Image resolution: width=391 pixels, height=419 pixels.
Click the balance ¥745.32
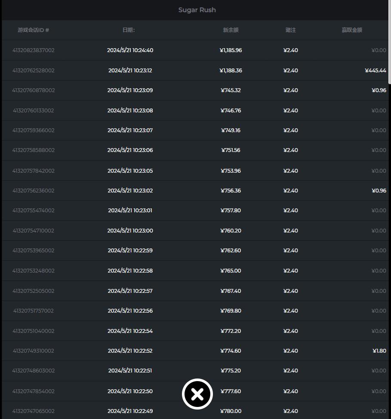pyautogui.click(x=231, y=90)
